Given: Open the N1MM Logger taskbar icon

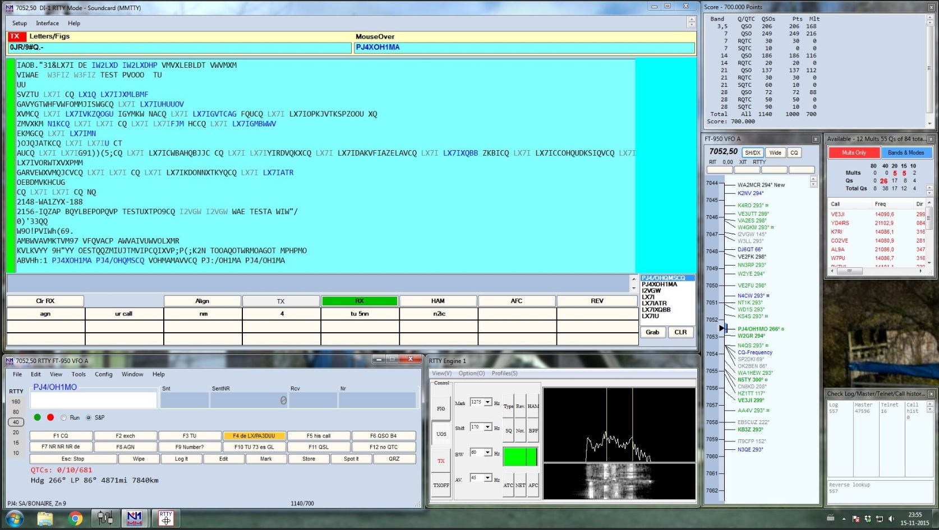Looking at the screenshot, I should coord(135,518).
